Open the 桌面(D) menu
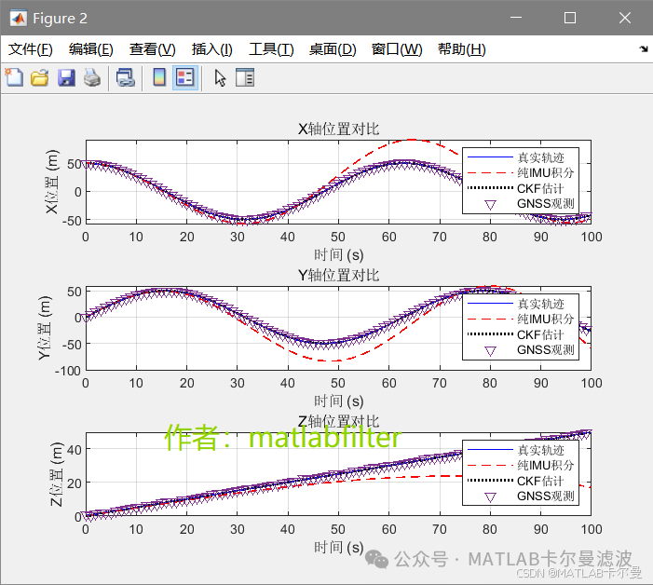This screenshot has height=585, width=653. 333,49
